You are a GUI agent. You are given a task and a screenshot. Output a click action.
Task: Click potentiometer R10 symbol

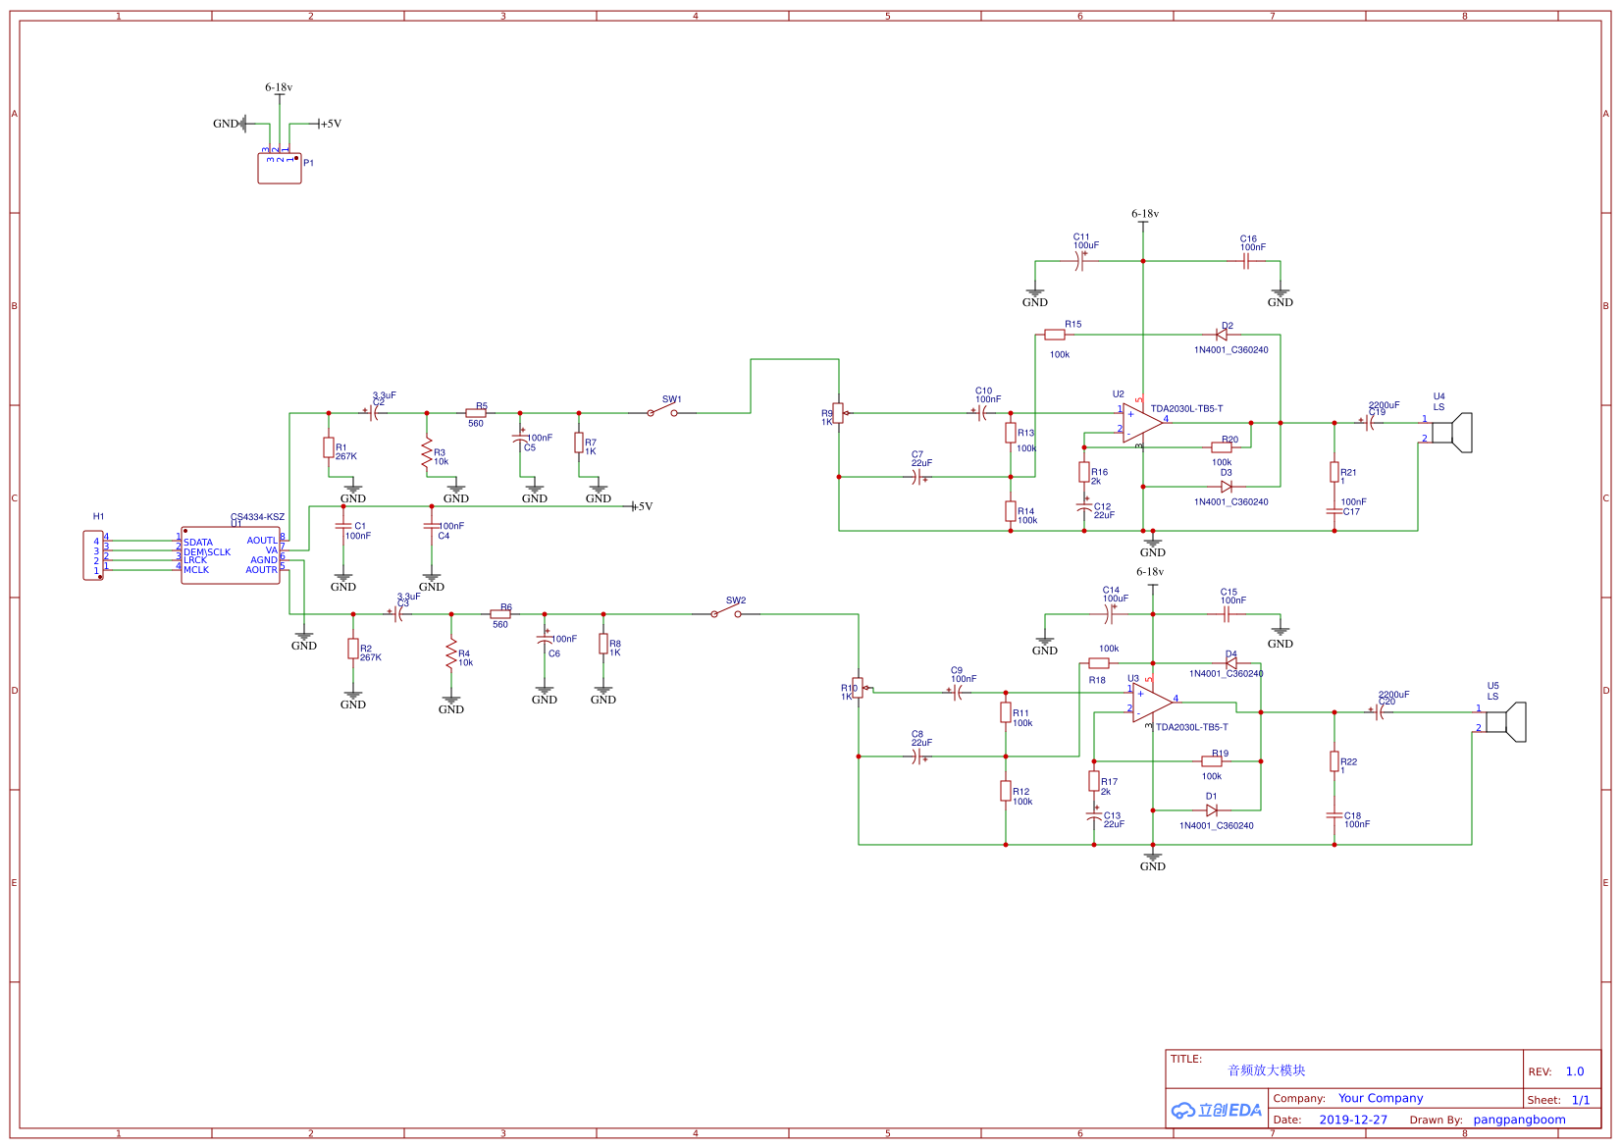click(859, 688)
